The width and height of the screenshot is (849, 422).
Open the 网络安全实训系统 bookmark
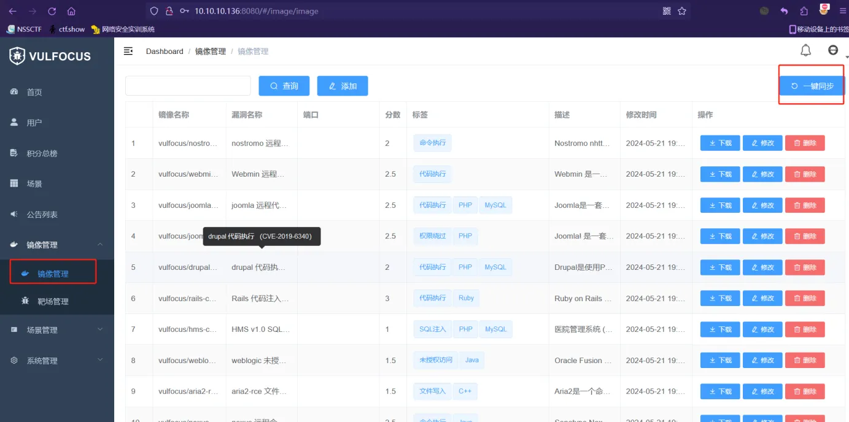pos(123,29)
